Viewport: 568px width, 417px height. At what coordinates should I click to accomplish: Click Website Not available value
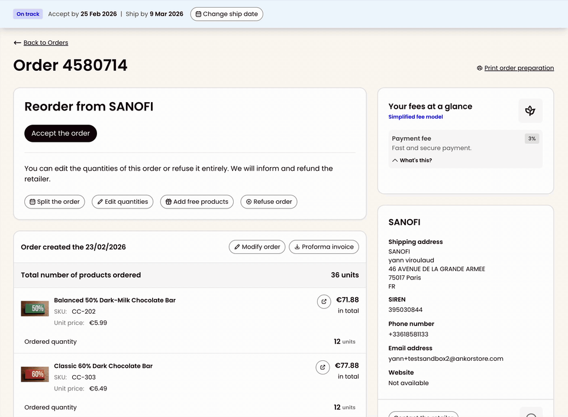click(408, 383)
